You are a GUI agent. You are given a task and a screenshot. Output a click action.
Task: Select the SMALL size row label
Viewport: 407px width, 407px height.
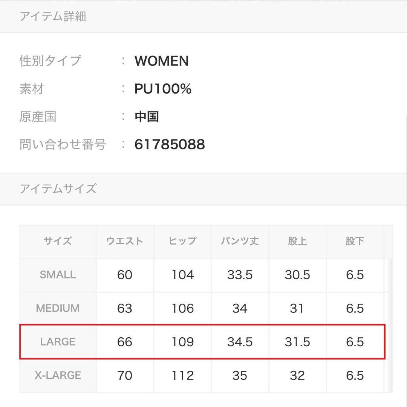[x=58, y=275]
